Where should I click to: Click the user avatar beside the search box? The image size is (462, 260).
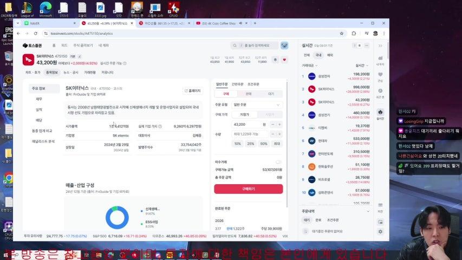pyautogui.click(x=284, y=45)
